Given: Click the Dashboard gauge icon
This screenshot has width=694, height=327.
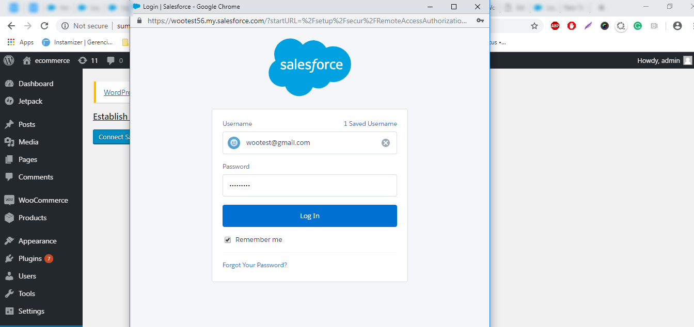Looking at the screenshot, I should click(9, 84).
